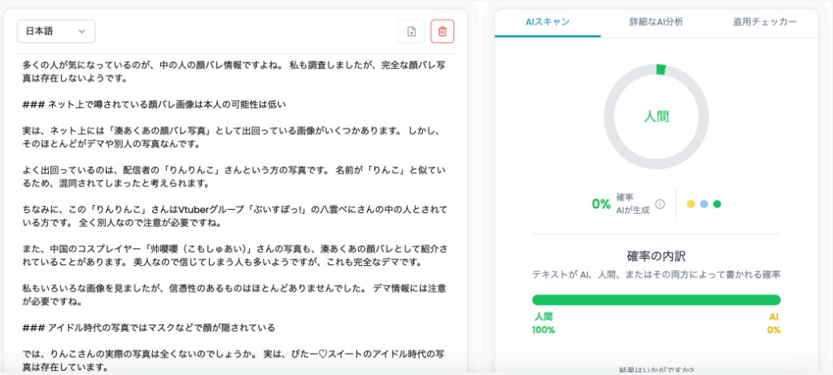Switch to the AIスキャン tab

tap(547, 22)
